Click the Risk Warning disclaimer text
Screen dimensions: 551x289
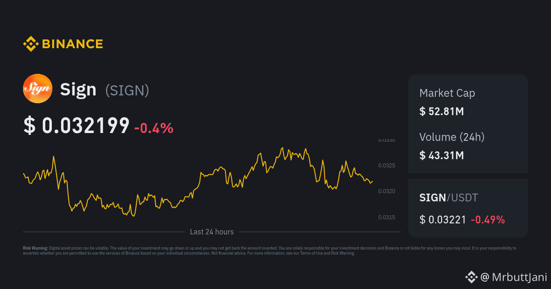[270, 250]
